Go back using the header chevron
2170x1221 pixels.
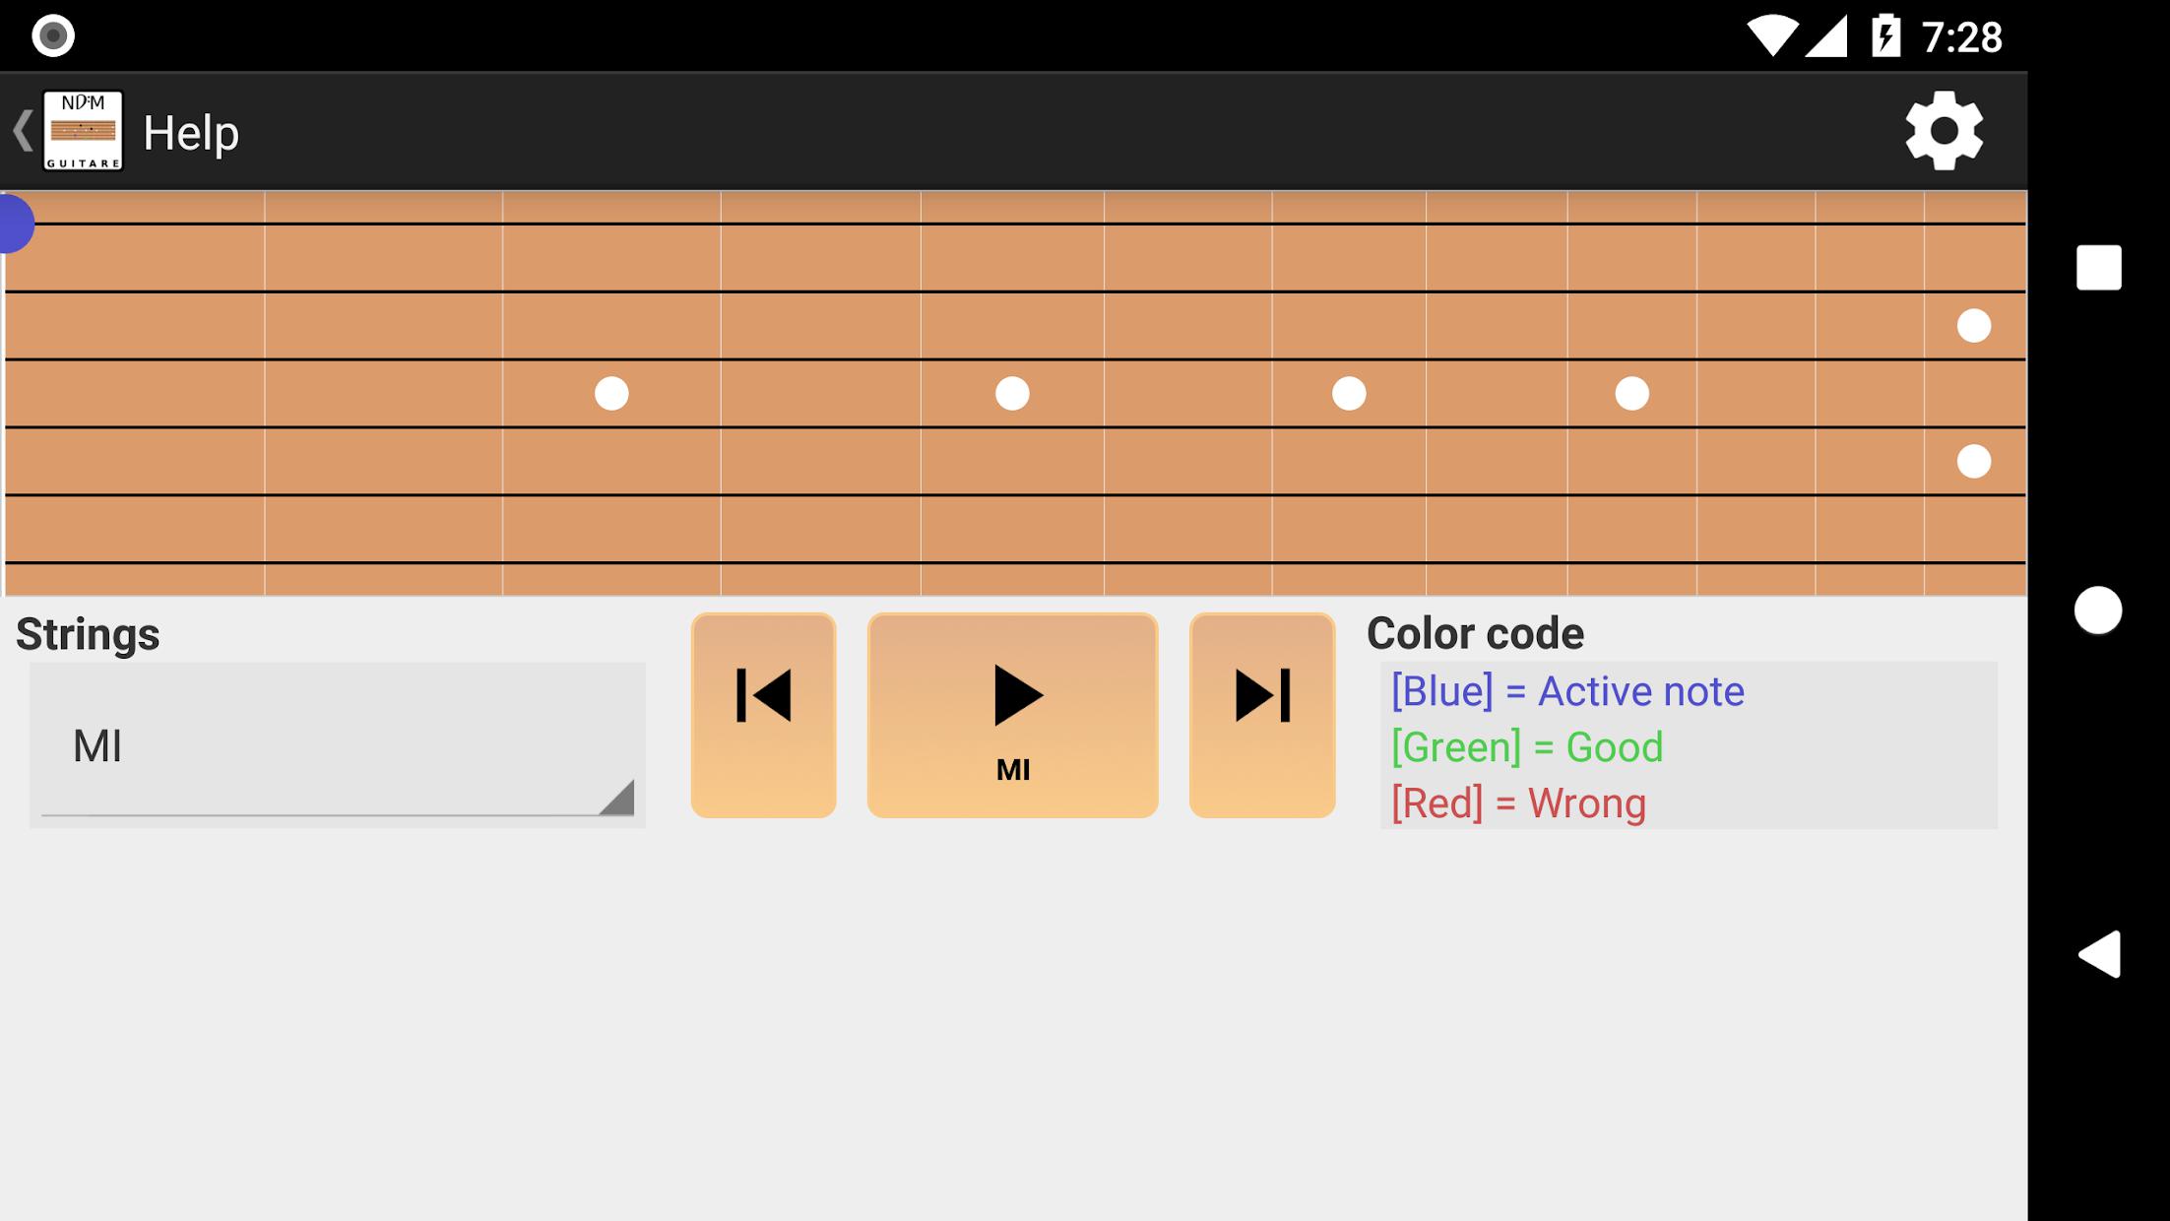coord(22,131)
